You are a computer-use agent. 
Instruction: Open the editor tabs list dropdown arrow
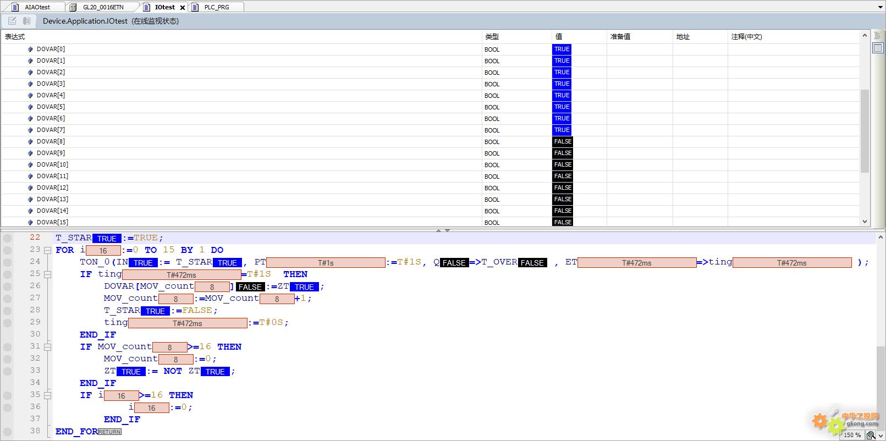point(880,7)
